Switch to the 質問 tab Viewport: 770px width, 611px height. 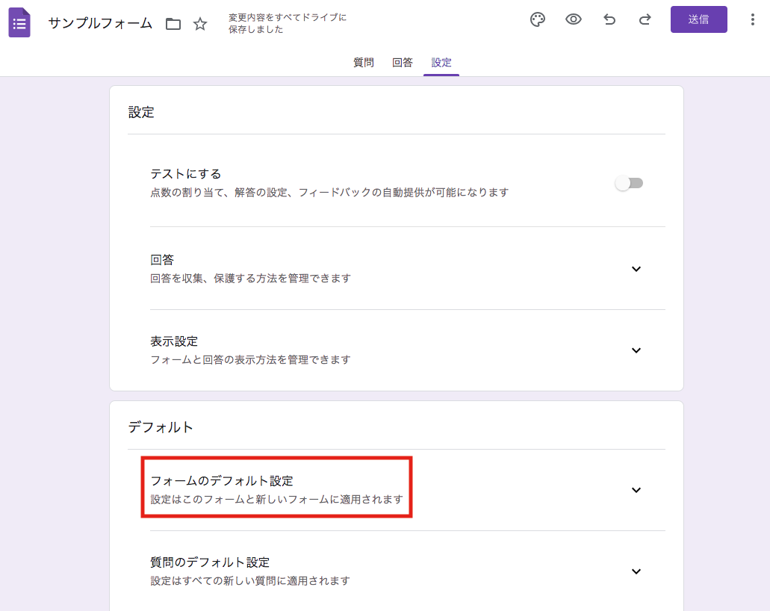tap(364, 63)
